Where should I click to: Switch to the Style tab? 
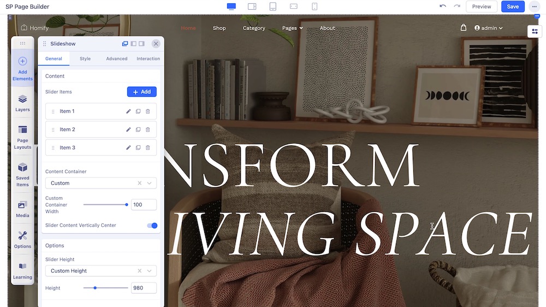[x=85, y=58]
